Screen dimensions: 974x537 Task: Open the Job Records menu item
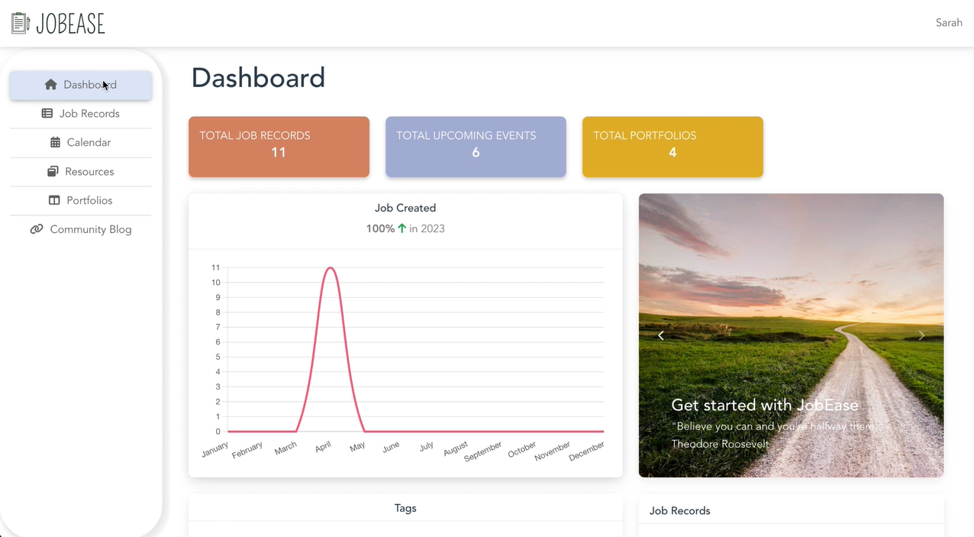click(x=89, y=114)
